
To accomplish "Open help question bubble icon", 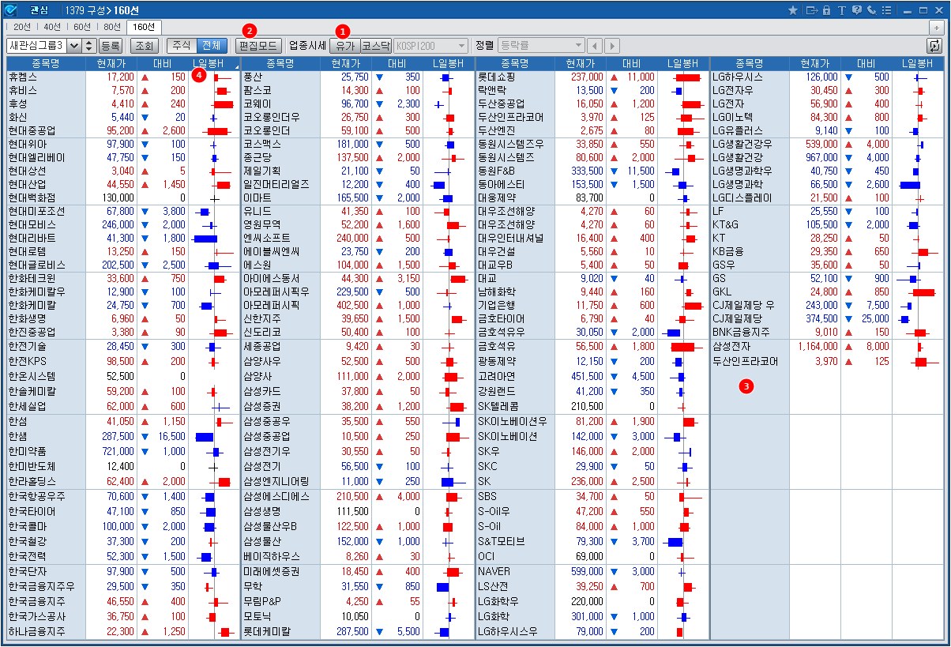I will pos(857,10).
